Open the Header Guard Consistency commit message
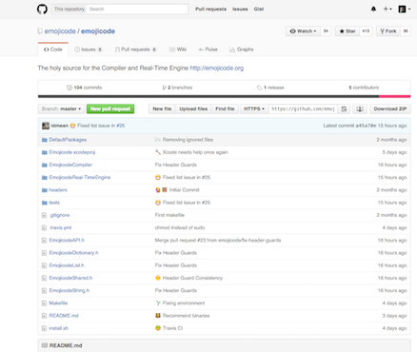Image resolution: width=417 pixels, height=352 pixels. tap(192, 278)
